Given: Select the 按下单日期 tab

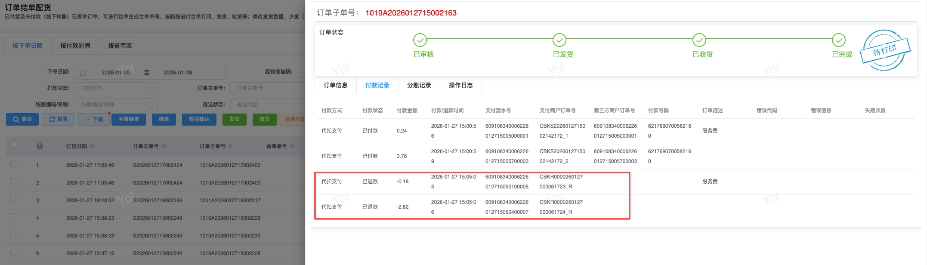Looking at the screenshot, I should (x=28, y=46).
